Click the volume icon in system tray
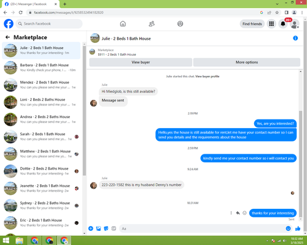307x245 pixels. [284, 241]
